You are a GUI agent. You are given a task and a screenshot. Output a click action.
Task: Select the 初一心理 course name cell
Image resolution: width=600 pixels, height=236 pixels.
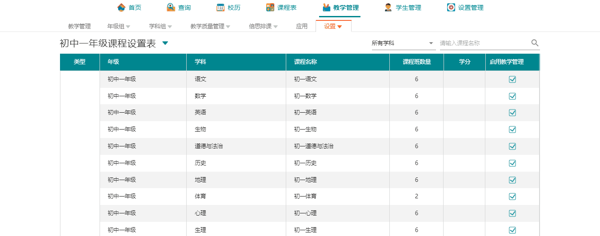tap(338, 213)
